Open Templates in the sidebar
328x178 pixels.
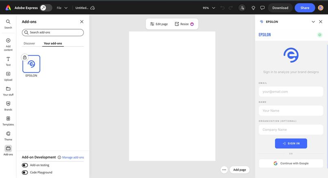(8, 121)
